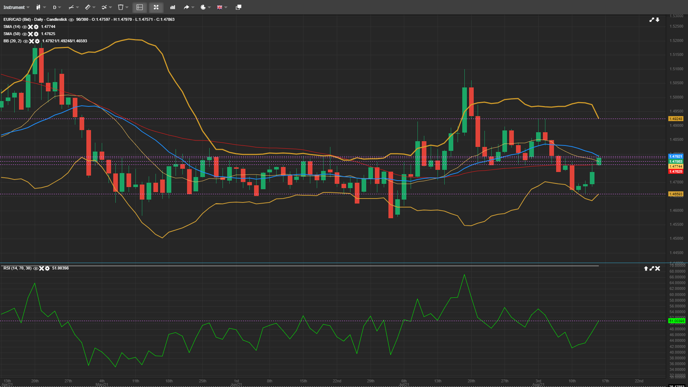688x387 pixels.
Task: Move the main chart pane down
Action: pyautogui.click(x=658, y=20)
